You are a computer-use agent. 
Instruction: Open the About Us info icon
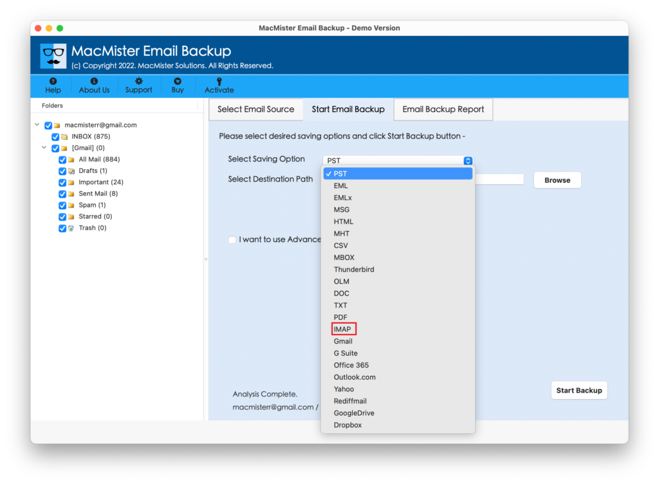click(94, 82)
